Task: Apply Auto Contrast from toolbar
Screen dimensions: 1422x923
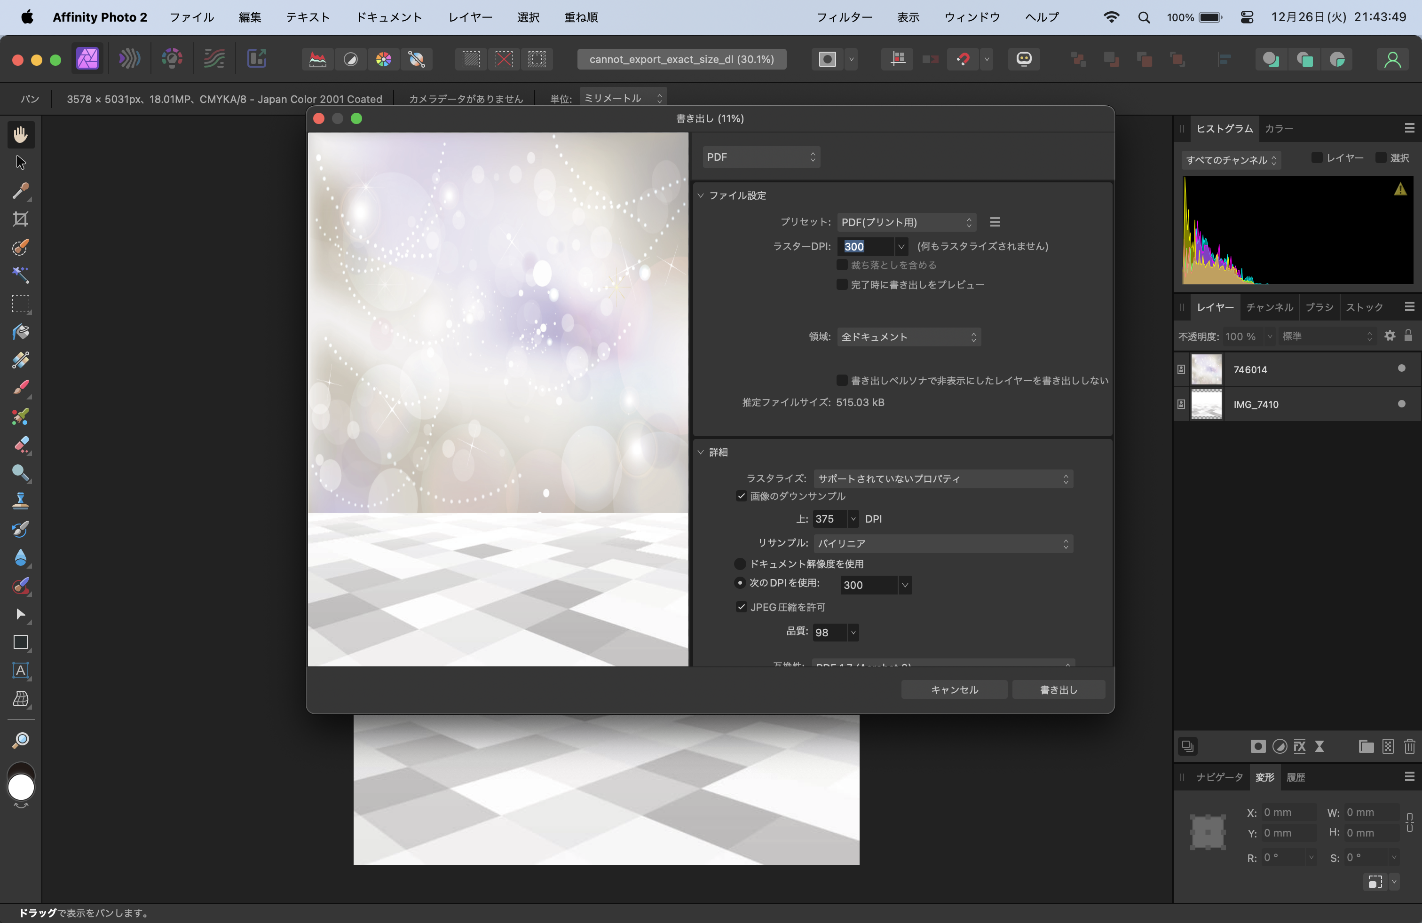Action: [351, 59]
